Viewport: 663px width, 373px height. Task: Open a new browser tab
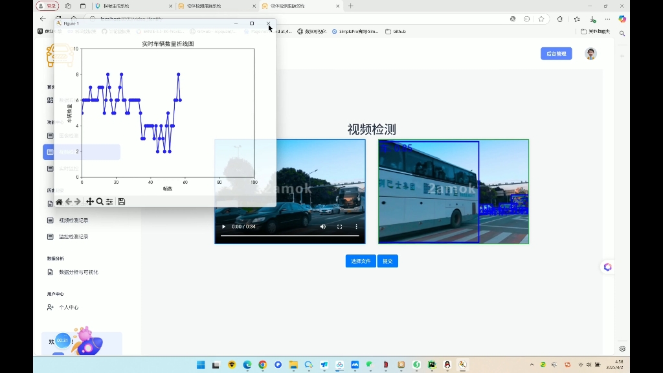(350, 6)
